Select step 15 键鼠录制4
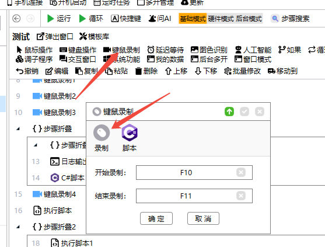 54,194
